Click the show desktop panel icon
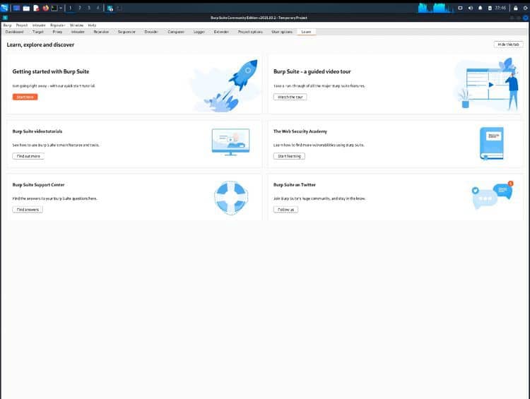Image resolution: width=530 pixels, height=399 pixels. coord(16,8)
